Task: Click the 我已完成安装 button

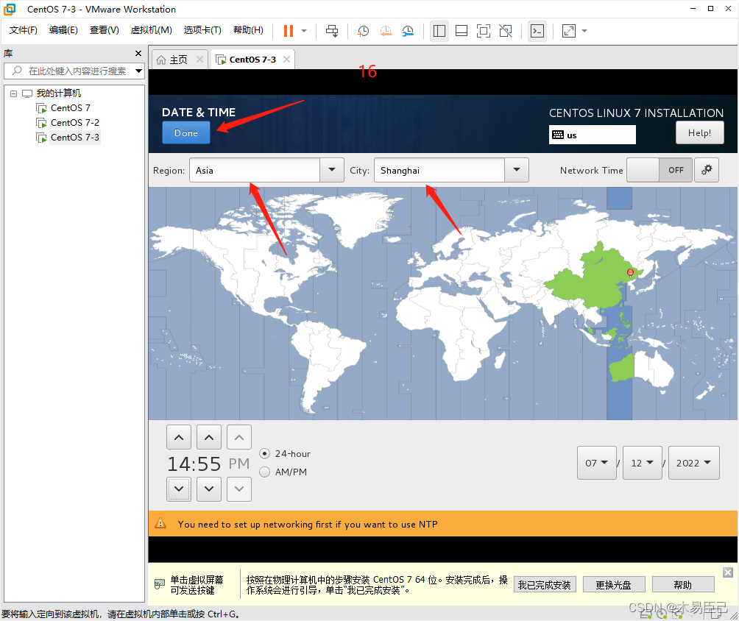Action: (x=545, y=585)
